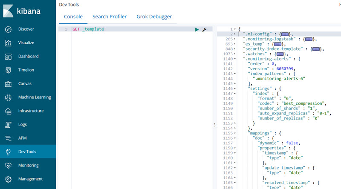341x189 pixels.
Task: Go to Canvas in sidebar
Action: (25, 83)
